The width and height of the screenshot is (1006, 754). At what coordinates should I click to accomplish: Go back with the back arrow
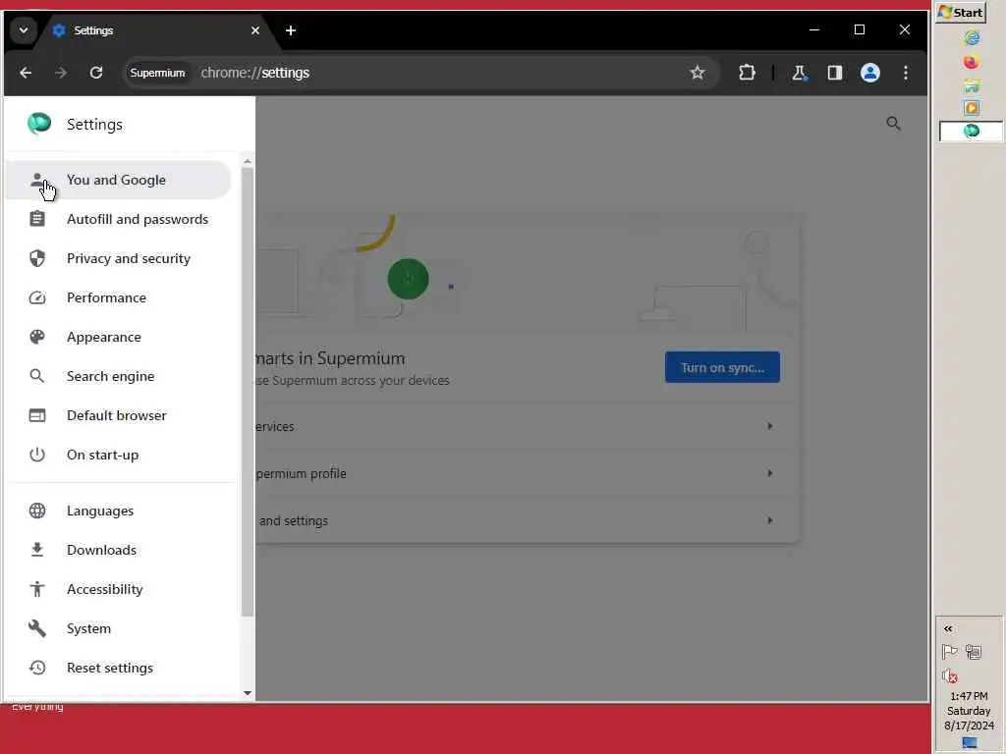[26, 73]
